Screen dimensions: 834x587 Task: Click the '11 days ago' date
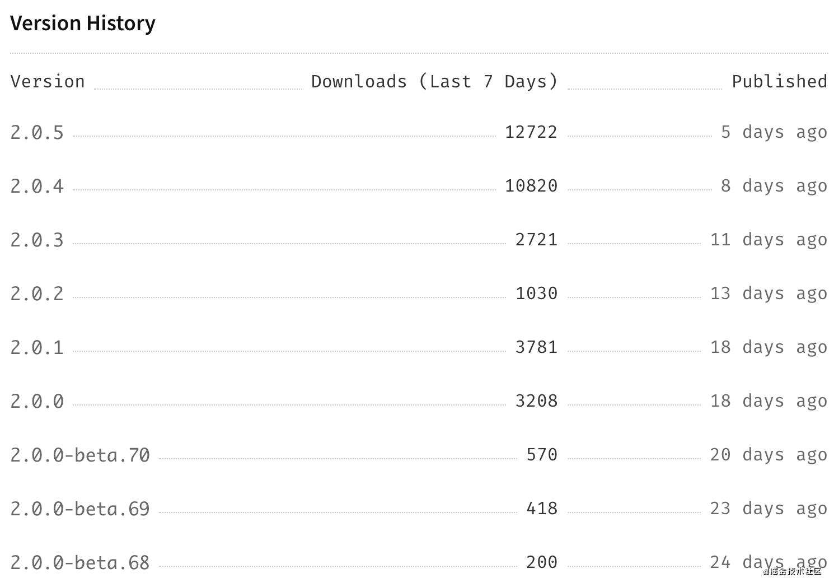coord(769,240)
